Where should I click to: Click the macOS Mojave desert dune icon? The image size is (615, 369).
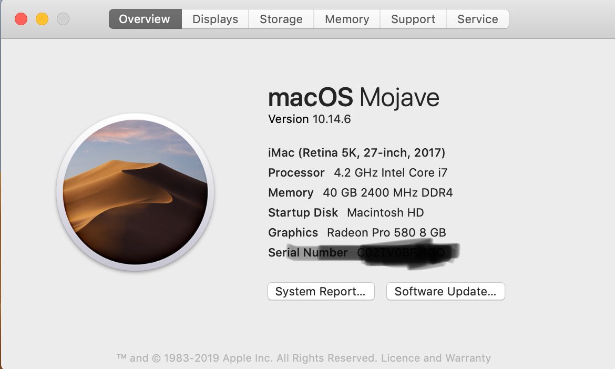pyautogui.click(x=135, y=192)
